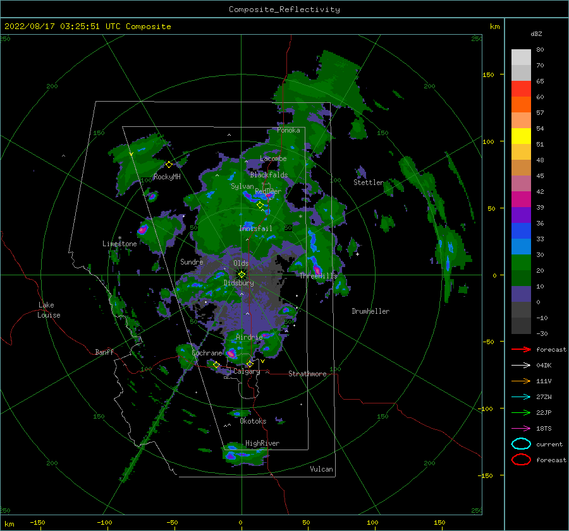Image resolution: width=569 pixels, height=531 pixels.
Task: Click the asterisk marker above Limestone
Action: 119,238
